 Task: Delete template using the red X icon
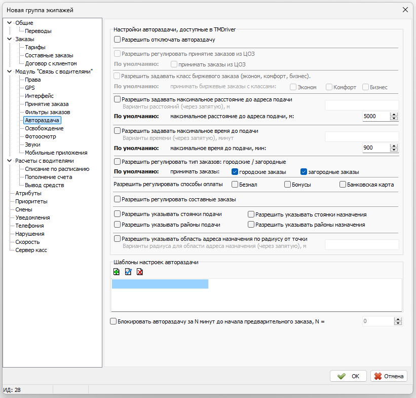click(x=139, y=272)
